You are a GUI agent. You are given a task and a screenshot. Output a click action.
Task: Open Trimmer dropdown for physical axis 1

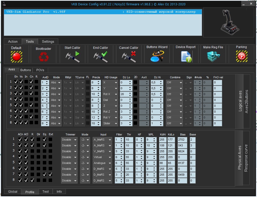[x=69, y=140]
